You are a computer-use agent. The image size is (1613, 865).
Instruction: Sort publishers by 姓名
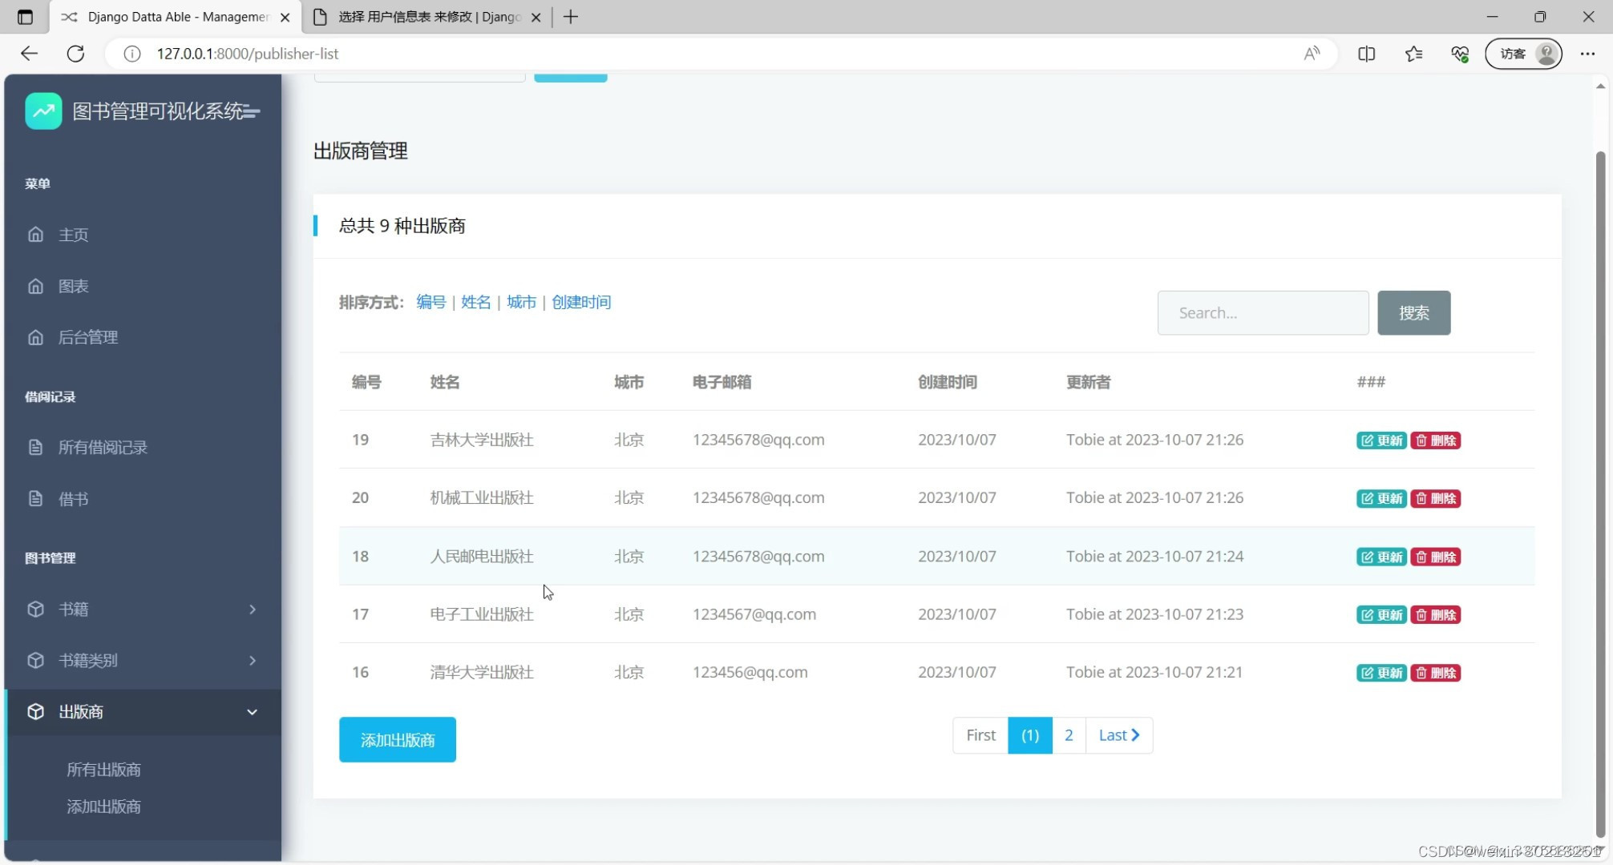pos(475,302)
